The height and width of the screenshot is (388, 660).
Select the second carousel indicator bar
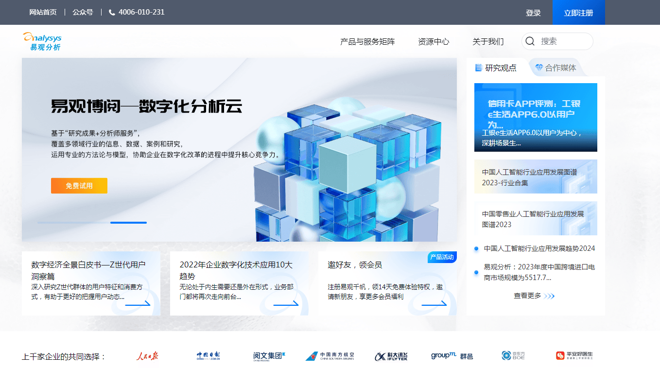(x=128, y=223)
